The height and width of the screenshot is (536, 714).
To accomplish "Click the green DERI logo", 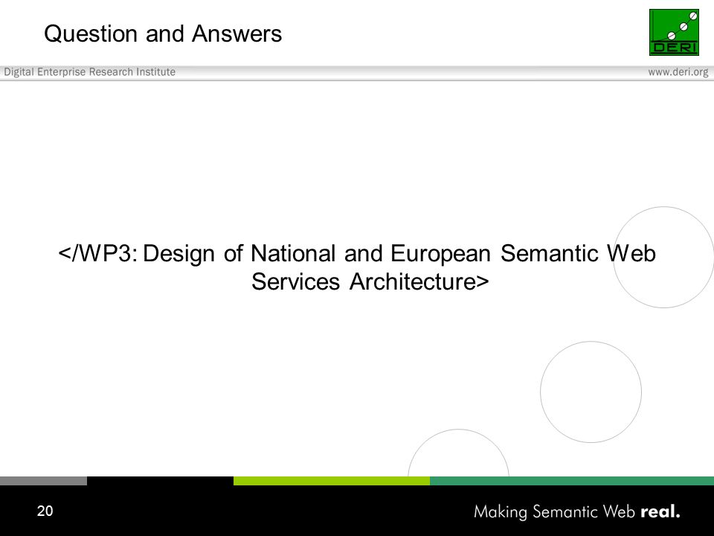I will [x=674, y=32].
